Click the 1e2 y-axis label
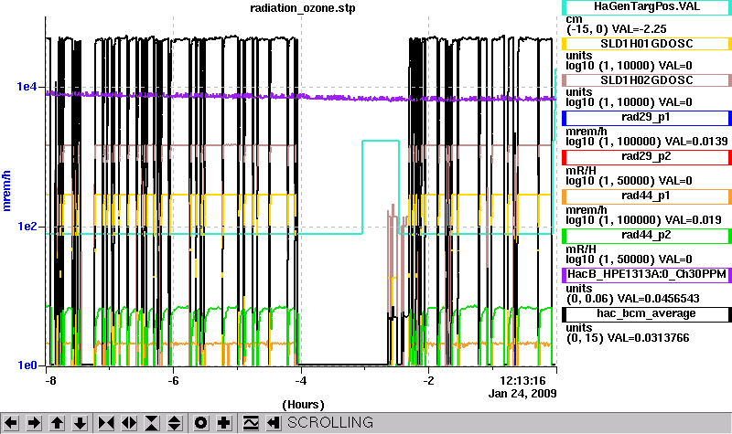 pos(27,226)
